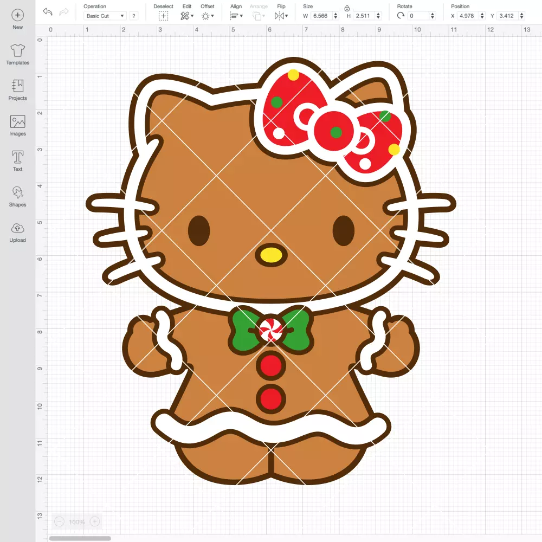Select the red hair bow on the canvas

332,121
